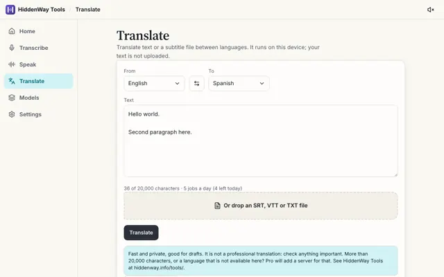Open the From language dropdown showing English
This screenshot has height=277, width=444.
point(154,83)
